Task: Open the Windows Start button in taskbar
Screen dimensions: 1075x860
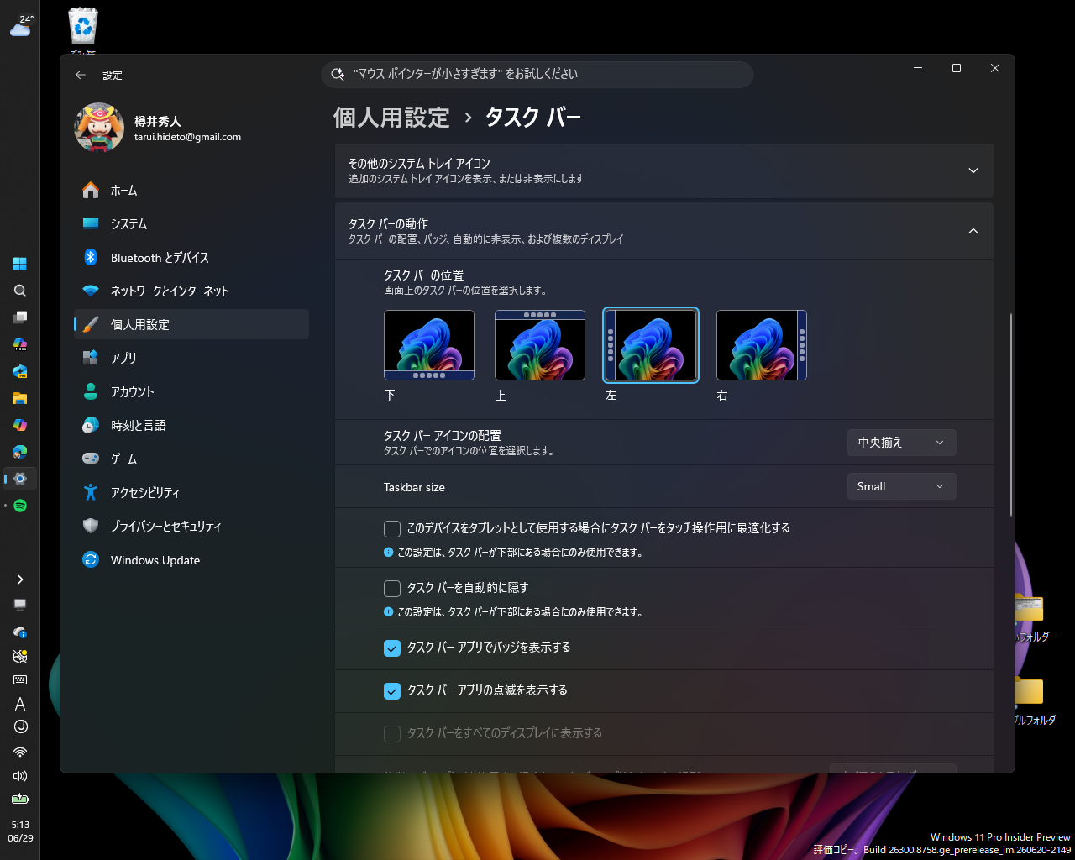Action: click(20, 264)
